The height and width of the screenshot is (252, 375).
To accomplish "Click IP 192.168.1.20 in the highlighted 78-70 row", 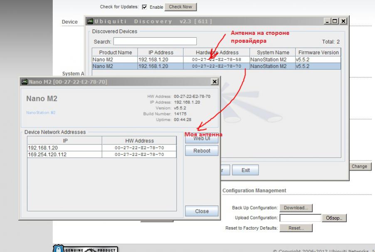I will point(153,66).
